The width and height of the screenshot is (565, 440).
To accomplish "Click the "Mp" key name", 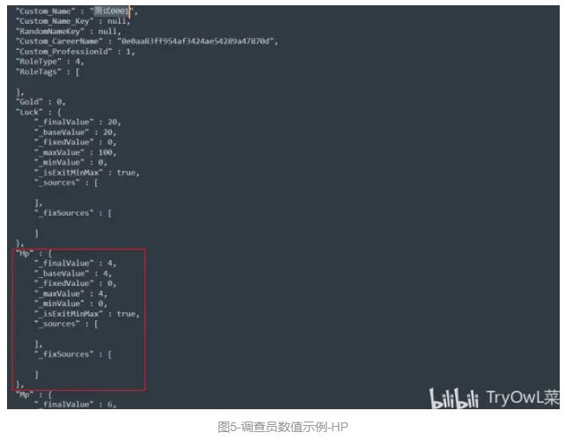I will click(x=25, y=394).
